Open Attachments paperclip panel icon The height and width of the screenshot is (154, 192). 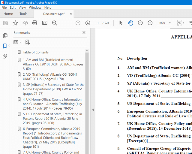pyautogui.click(x=5, y=56)
